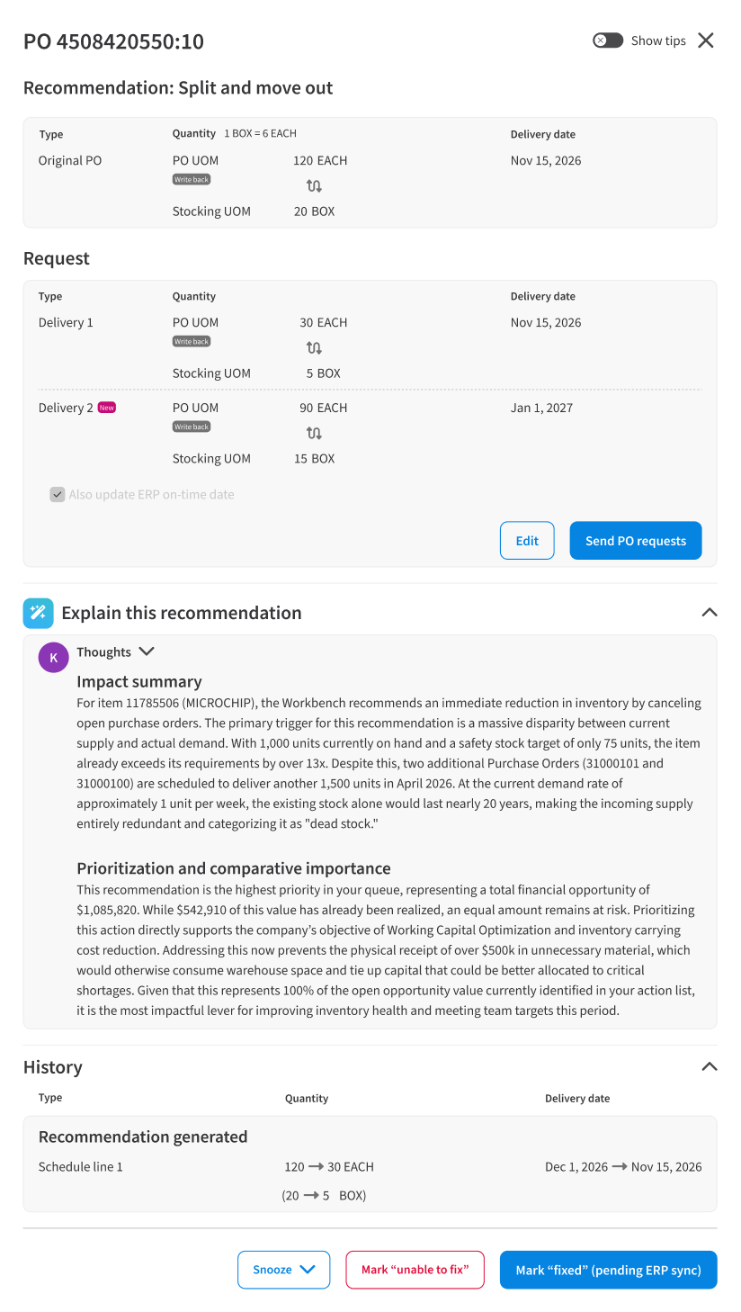The height and width of the screenshot is (1312, 741).
Task: Collapse the History section
Action: pyautogui.click(x=709, y=1066)
